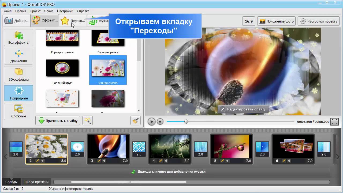Click the effects list vertical scrollbar thumb
343x193 pixels.
pyautogui.click(x=139, y=46)
